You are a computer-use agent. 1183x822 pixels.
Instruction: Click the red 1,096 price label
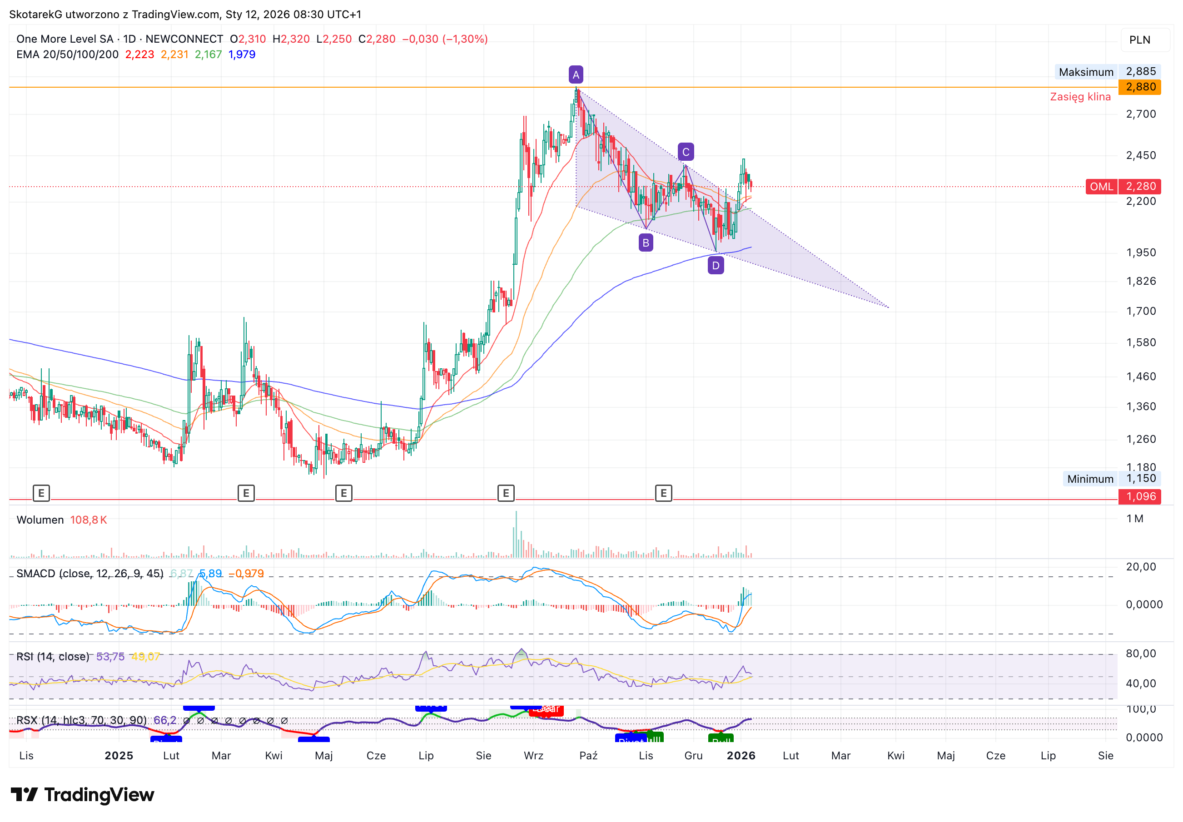coord(1140,496)
